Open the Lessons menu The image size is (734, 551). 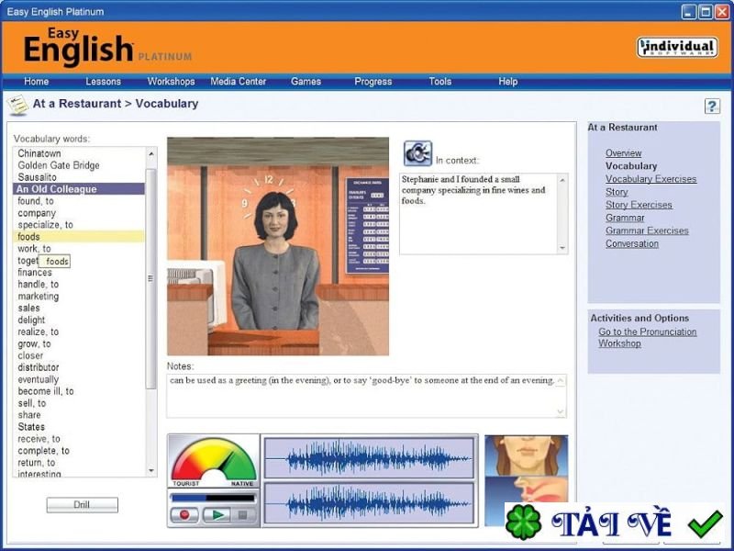pos(103,82)
